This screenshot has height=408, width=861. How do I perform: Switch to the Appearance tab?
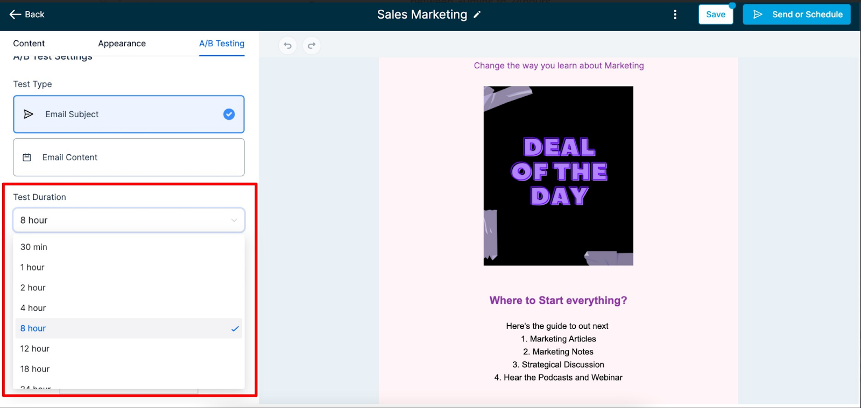click(x=122, y=44)
